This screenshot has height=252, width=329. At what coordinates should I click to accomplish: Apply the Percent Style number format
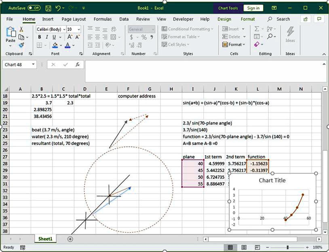(x=145, y=37)
